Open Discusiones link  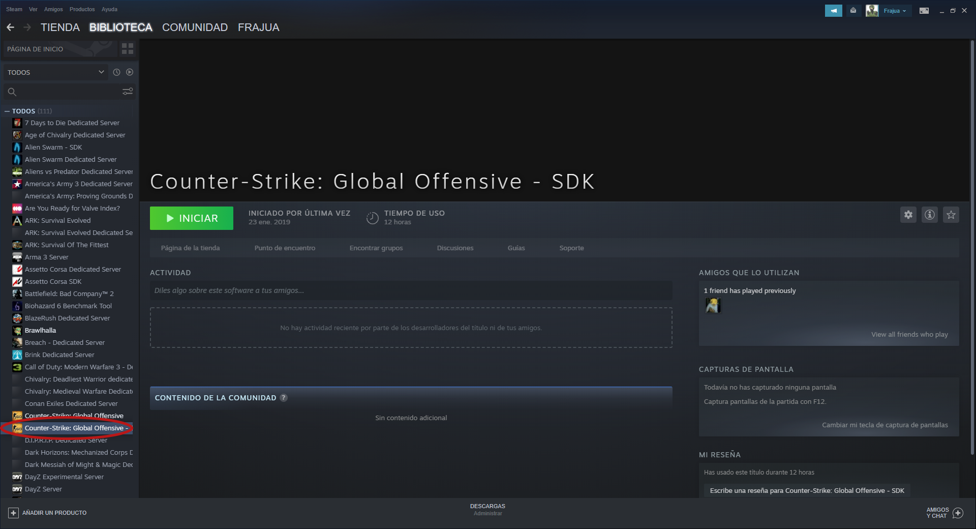(x=455, y=248)
